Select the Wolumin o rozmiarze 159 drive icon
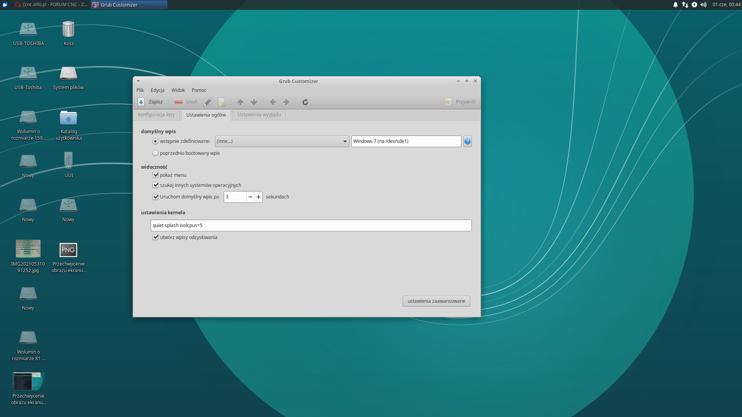Screen dimensions: 742x417 pyautogui.click(x=28, y=117)
